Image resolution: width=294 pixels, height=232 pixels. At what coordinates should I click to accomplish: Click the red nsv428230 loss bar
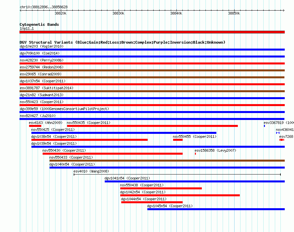coord(152,63)
